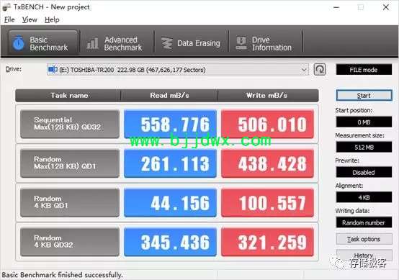Click the Basic Benchmark stopwatch icon
The height and width of the screenshot is (280, 399).
coord(18,43)
